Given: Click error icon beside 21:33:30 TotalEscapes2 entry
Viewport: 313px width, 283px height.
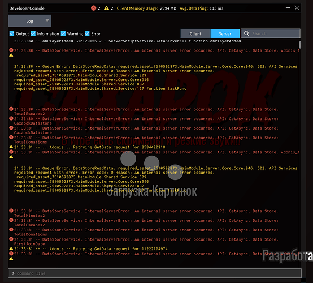Looking at the screenshot, I should tap(11, 109).
